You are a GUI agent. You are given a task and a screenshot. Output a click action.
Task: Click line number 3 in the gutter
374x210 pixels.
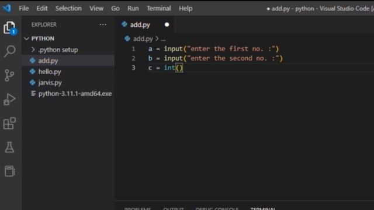[x=133, y=68]
